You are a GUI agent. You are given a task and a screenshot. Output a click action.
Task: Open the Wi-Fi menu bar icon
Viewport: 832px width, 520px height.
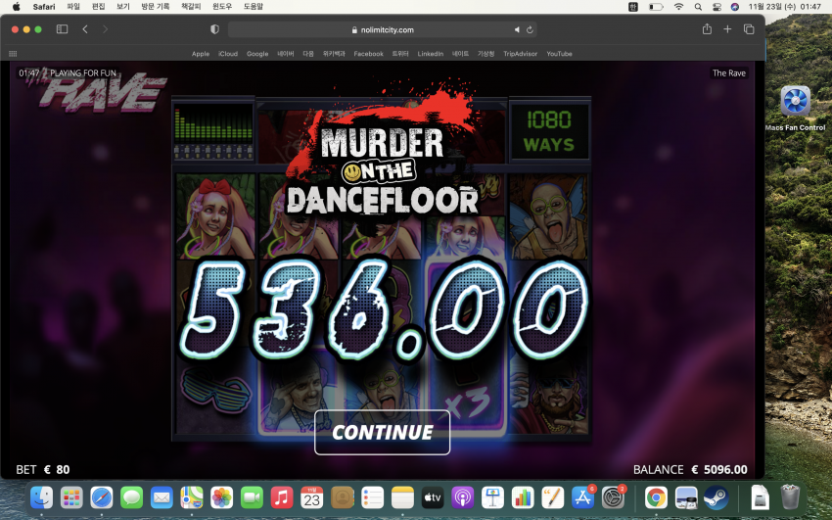678,7
